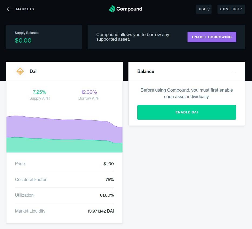Click the Market Liquidity DAI amount

(x=101, y=211)
